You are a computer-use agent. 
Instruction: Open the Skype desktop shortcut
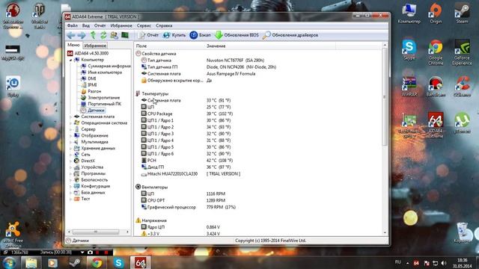(x=409, y=50)
